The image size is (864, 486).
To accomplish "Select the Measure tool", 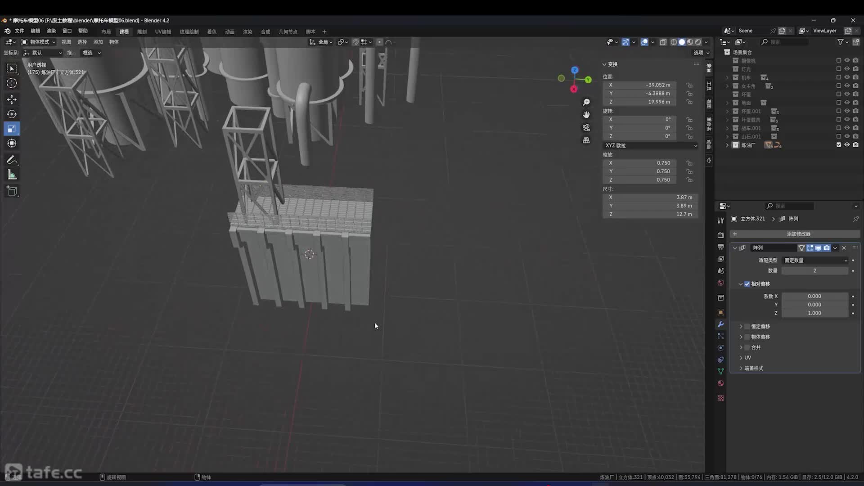I will (12, 175).
